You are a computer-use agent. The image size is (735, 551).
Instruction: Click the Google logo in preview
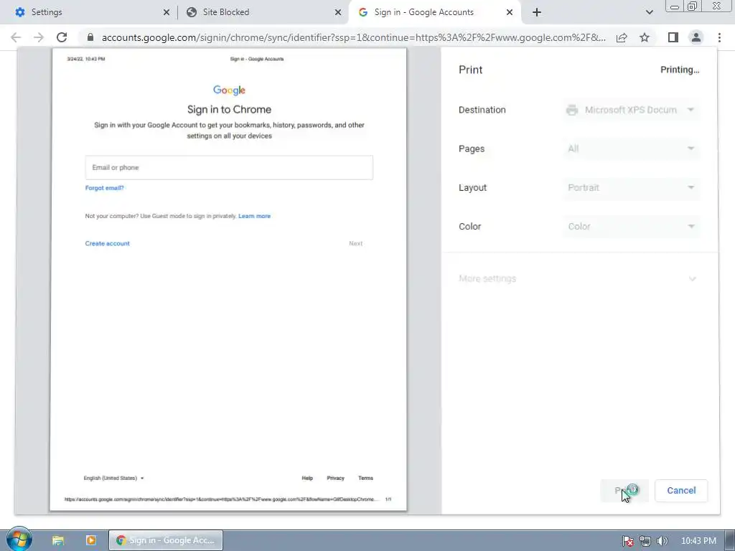(229, 90)
